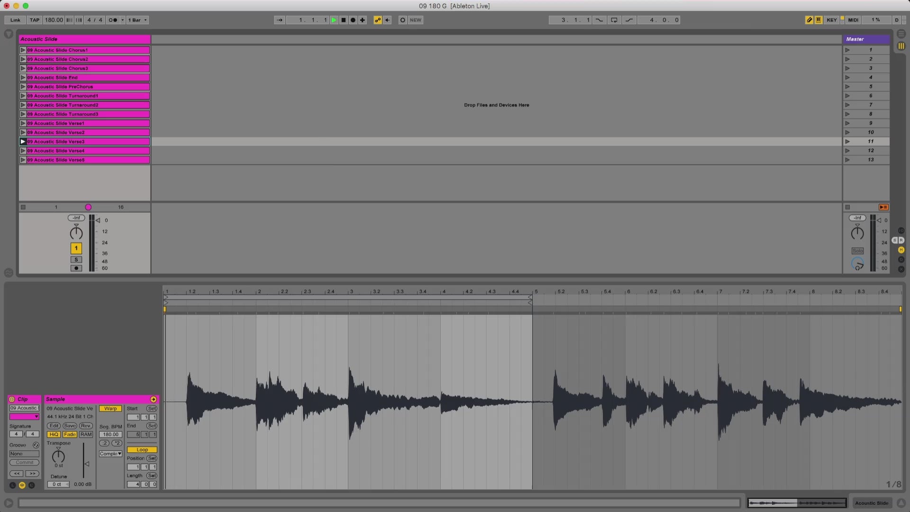Screen dimensions: 910x512
Task: Launch the 09 Acoustic Slide Verse3 clip
Action: point(23,141)
